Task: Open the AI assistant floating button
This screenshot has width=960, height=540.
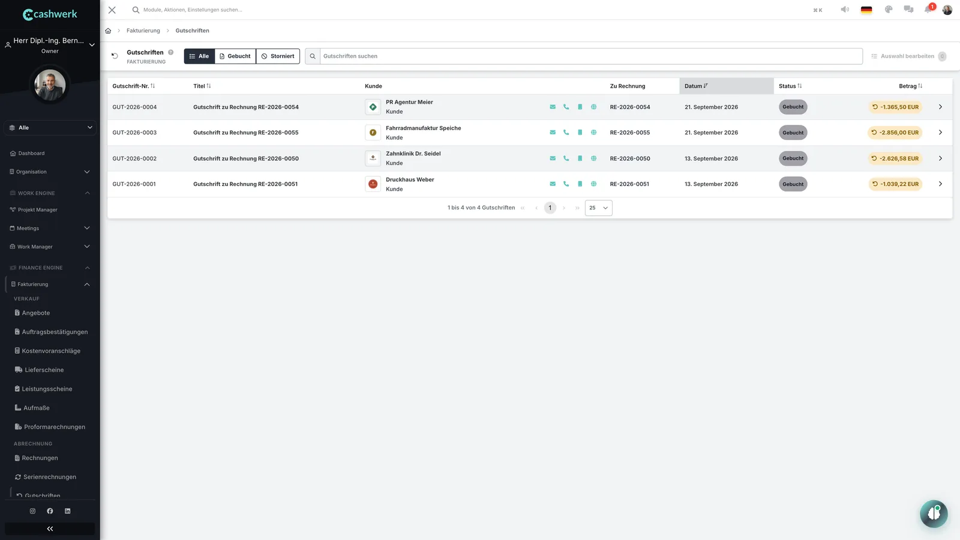Action: click(x=934, y=514)
